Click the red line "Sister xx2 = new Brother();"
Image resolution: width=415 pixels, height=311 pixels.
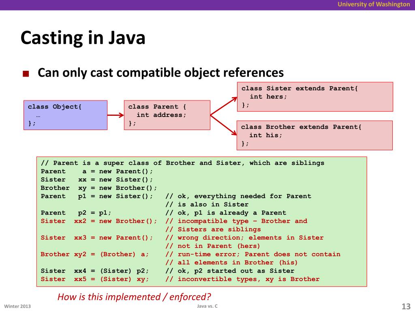pos(99,221)
